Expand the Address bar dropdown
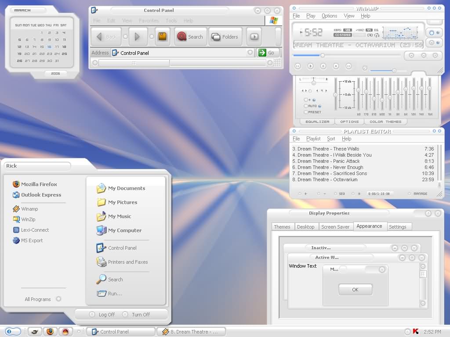This screenshot has width=450, height=337. click(x=250, y=53)
